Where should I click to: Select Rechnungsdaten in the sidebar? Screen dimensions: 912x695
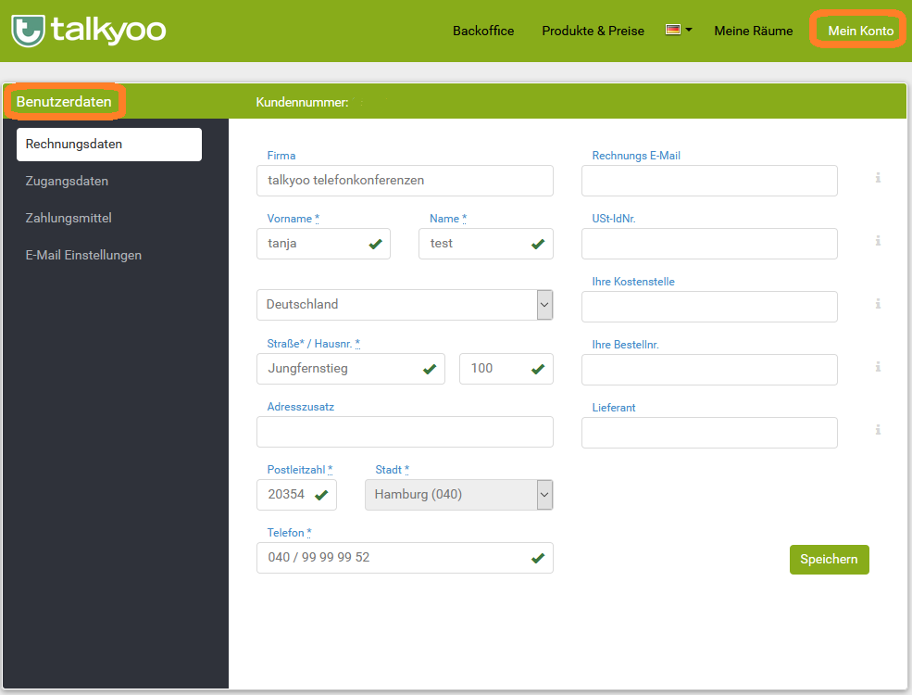(x=109, y=145)
